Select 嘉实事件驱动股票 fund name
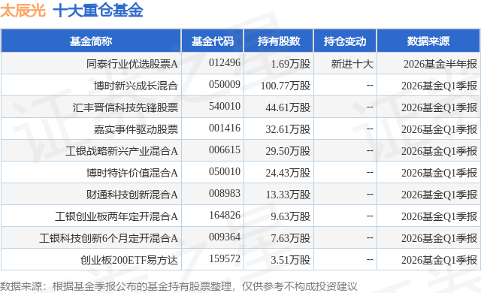The width and height of the screenshot is (481, 293). pyautogui.click(x=135, y=129)
